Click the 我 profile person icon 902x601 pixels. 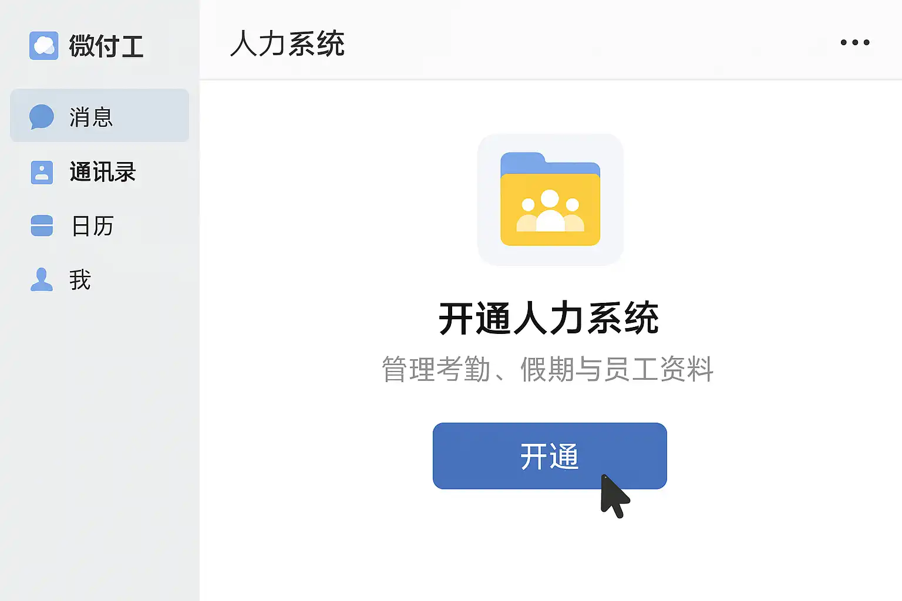pos(42,279)
